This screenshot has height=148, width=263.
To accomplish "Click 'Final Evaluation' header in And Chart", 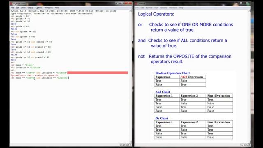I will [219, 96].
